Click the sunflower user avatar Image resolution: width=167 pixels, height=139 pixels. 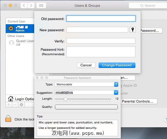click(x=11, y=28)
